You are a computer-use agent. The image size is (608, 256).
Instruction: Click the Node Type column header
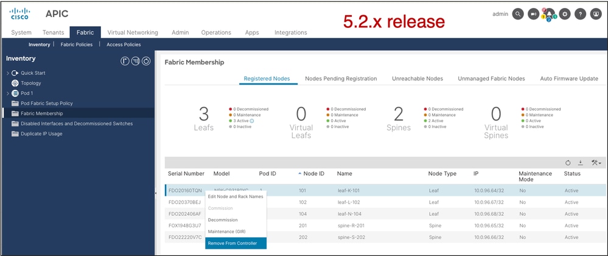click(x=442, y=173)
